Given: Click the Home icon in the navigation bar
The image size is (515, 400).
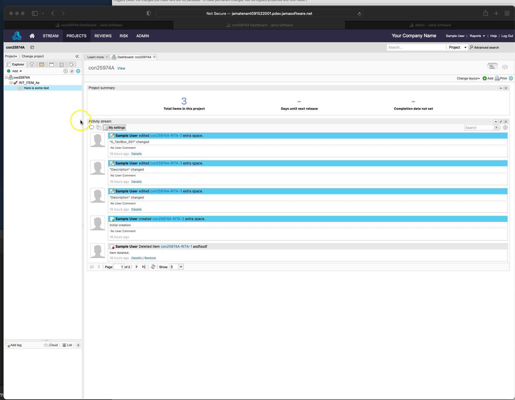Looking at the screenshot, I should pyautogui.click(x=32, y=36).
